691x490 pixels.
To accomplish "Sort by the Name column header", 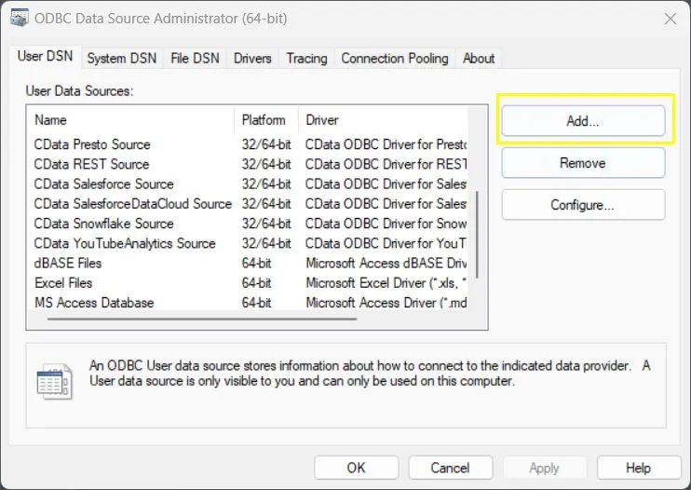I will [130, 120].
